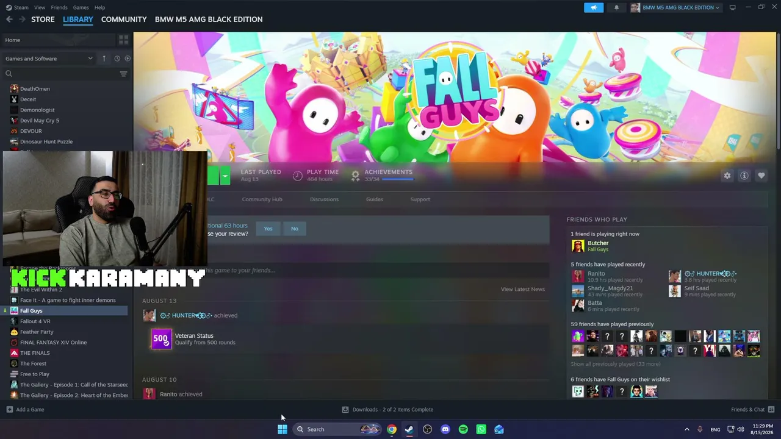Open the Help menu
Viewport: 781px width, 439px height.
tap(99, 7)
